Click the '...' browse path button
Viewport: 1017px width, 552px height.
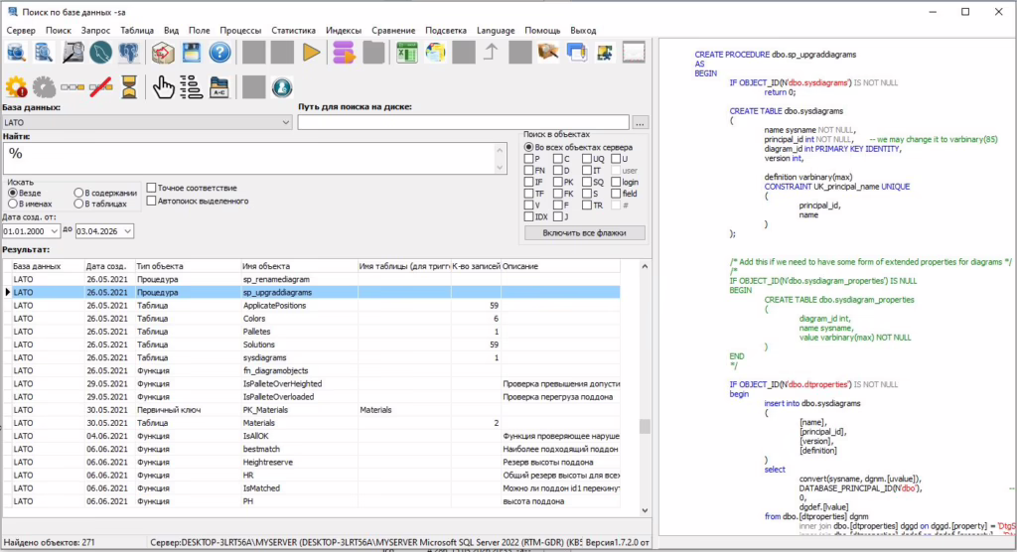coord(641,122)
